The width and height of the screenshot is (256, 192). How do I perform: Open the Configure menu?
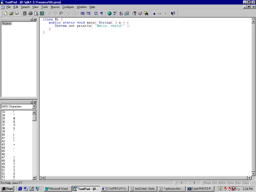coord(68,7)
